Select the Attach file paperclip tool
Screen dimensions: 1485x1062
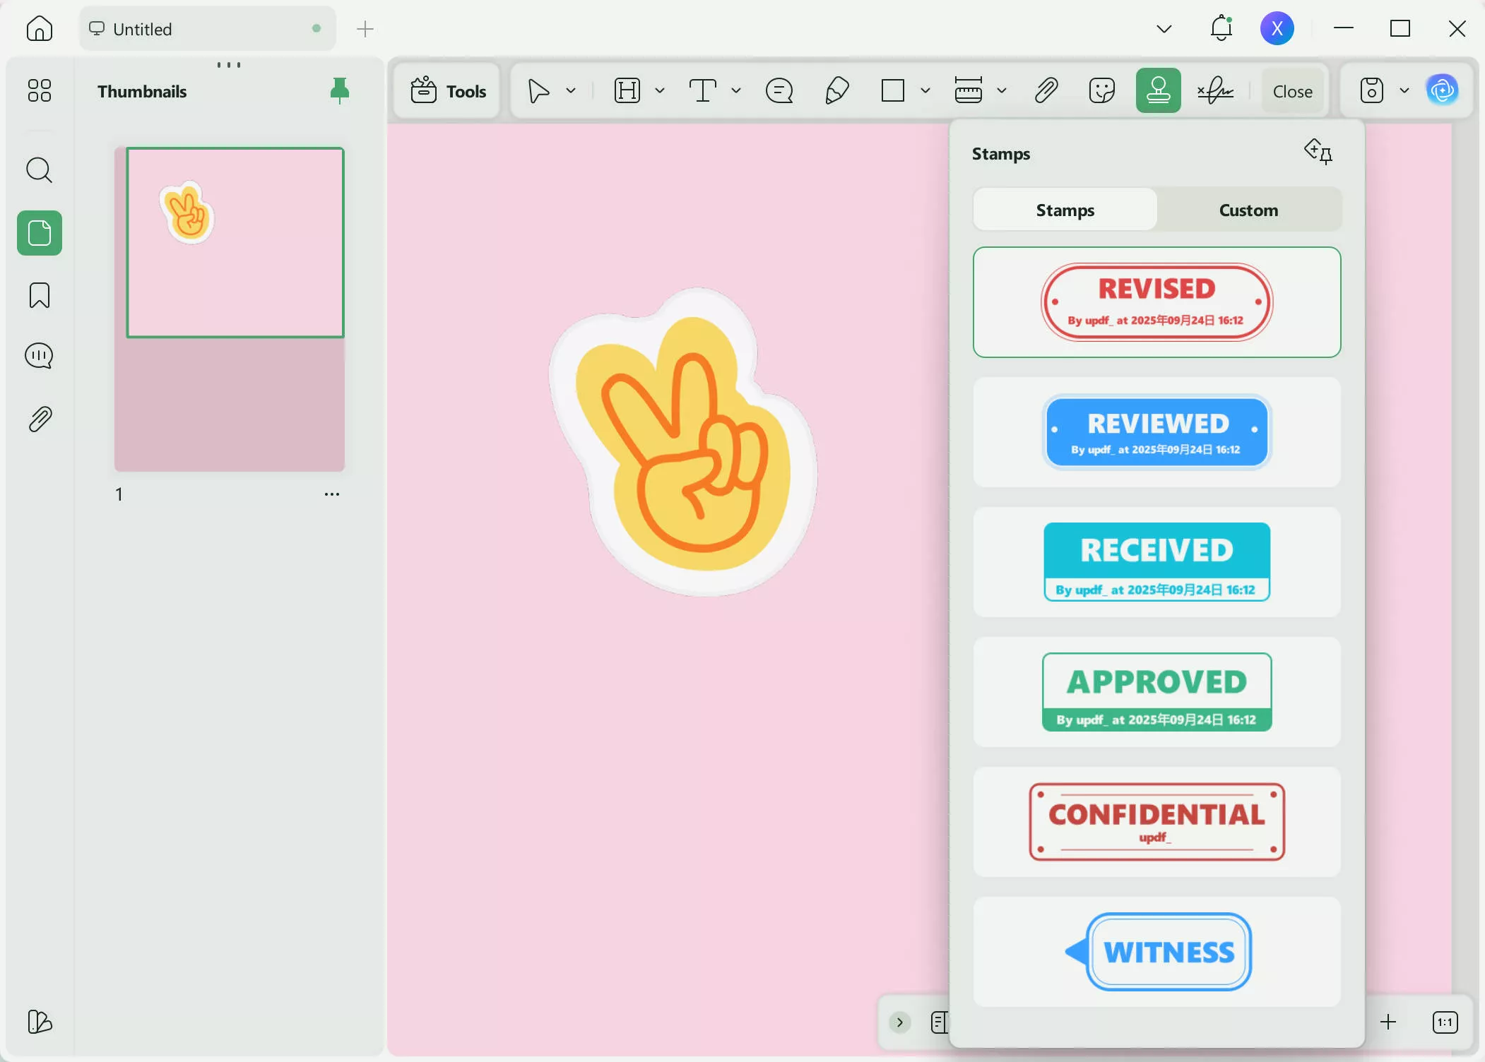[x=1046, y=90]
